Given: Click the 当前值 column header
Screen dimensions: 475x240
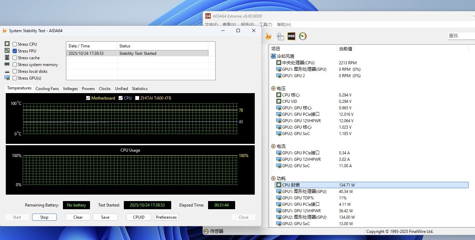Looking at the screenshot, I should (345, 49).
